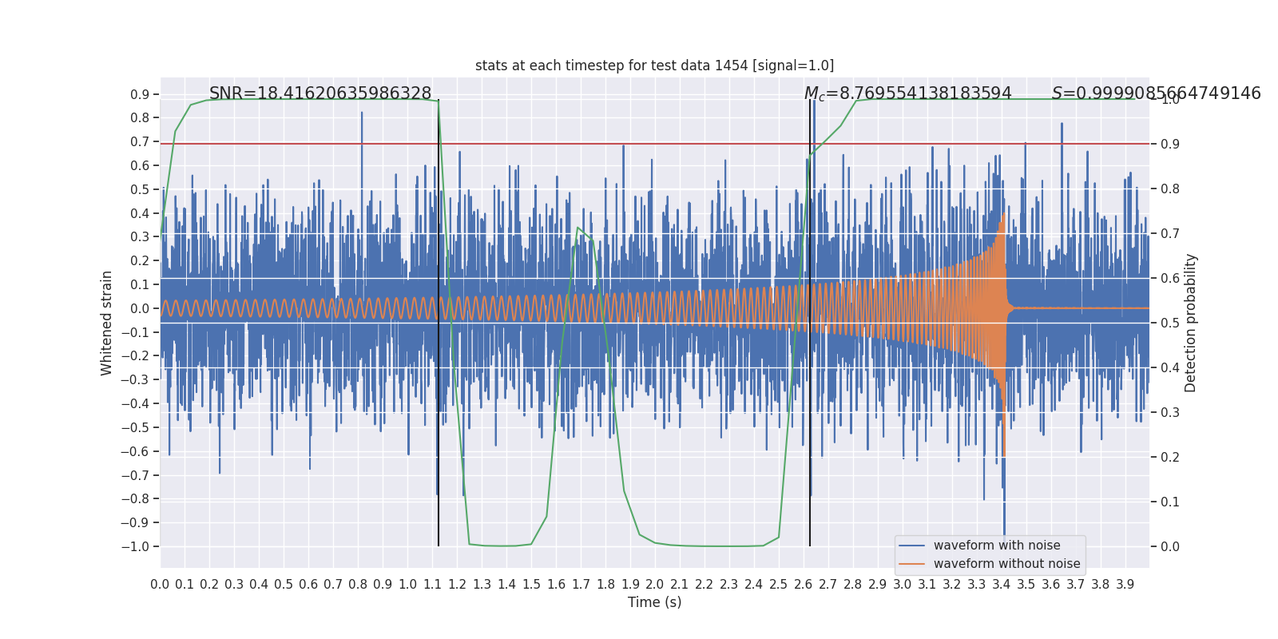Click the plot title mentioning test data 1454
The image size is (1278, 639).
(654, 65)
